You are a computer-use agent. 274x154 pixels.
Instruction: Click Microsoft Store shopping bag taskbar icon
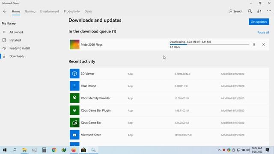point(83,150)
